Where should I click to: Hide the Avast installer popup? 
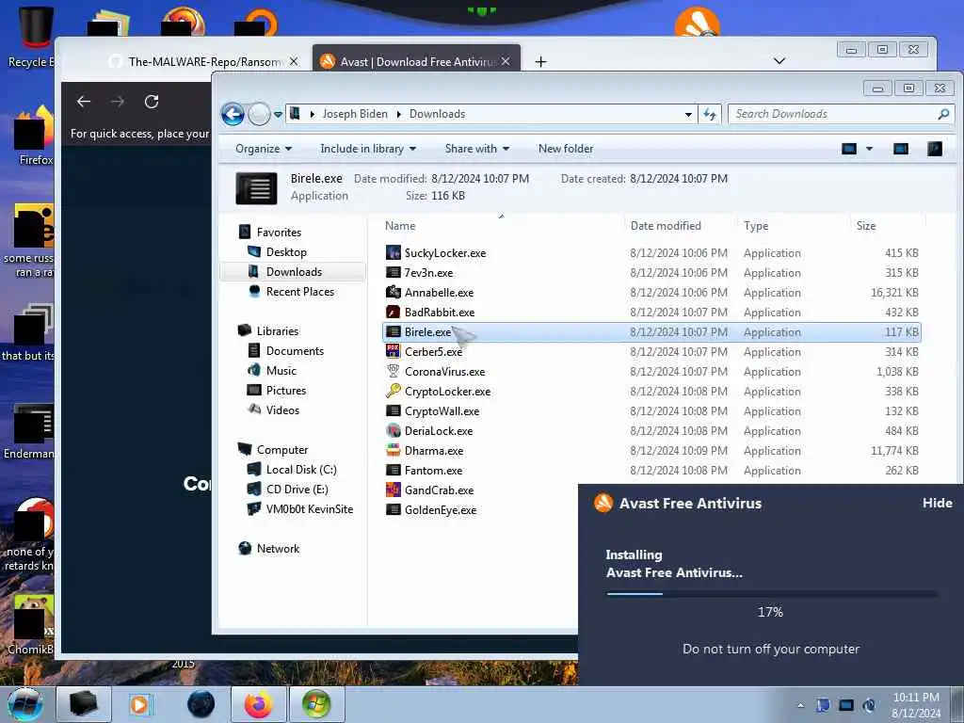coord(937,503)
